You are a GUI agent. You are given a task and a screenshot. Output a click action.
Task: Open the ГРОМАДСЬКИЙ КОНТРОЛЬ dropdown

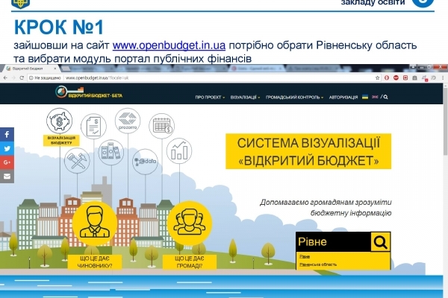296,97
